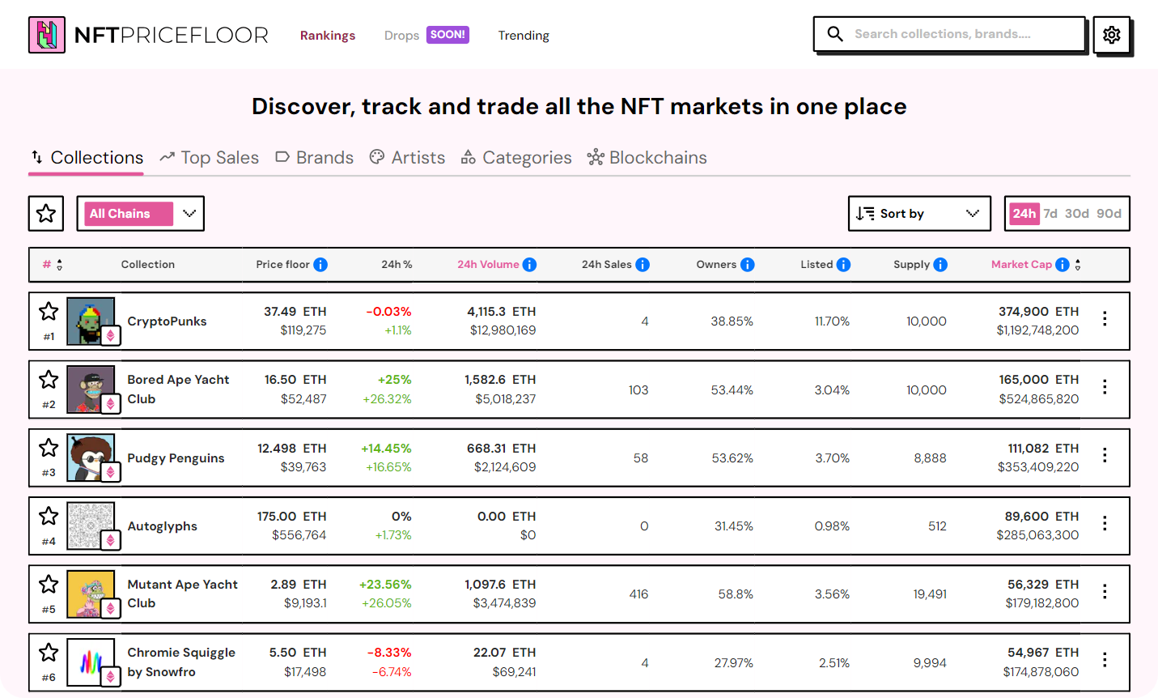Switch to the Brands tab
The image size is (1158, 698).
[314, 157]
